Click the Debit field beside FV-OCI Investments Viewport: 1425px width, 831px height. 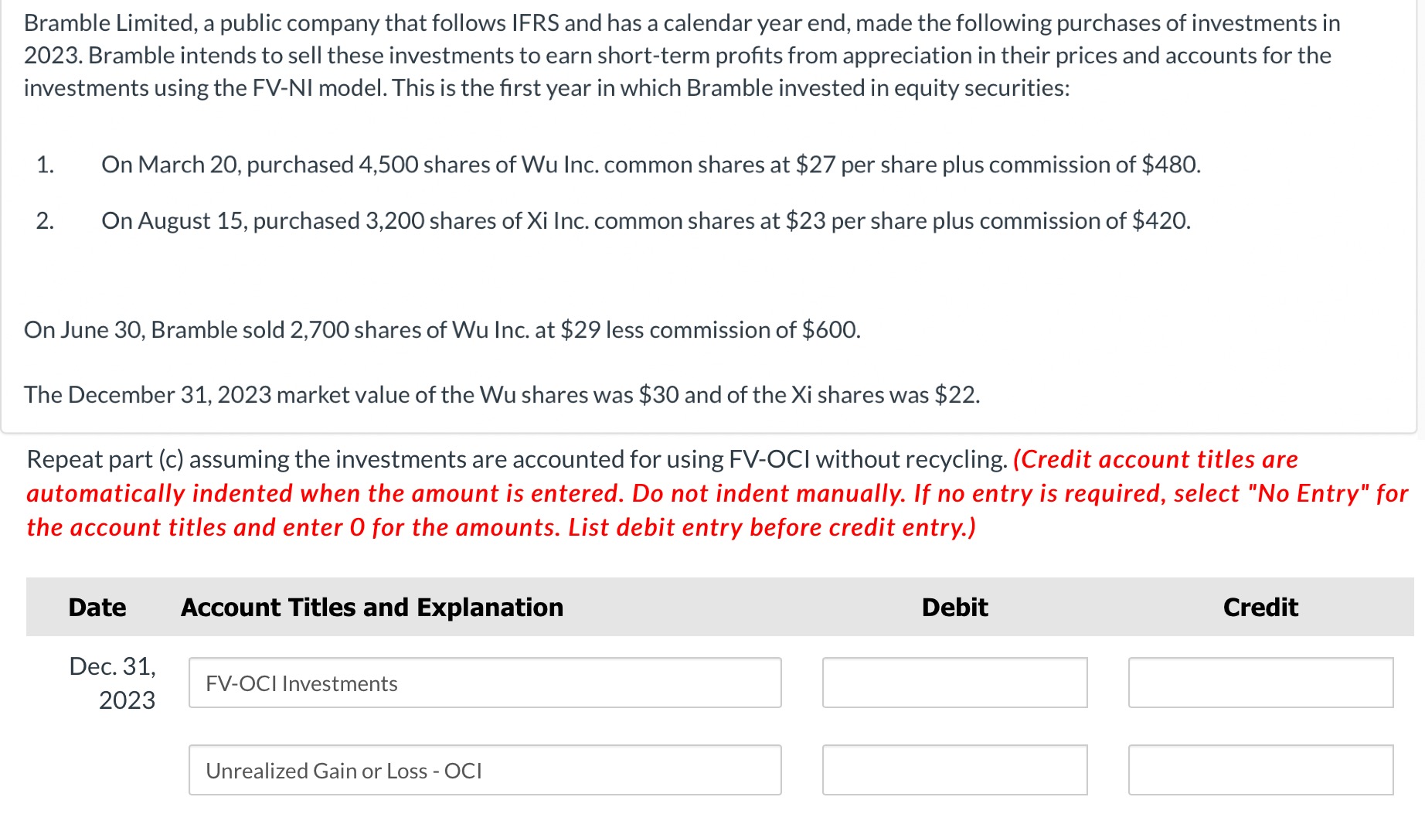tap(955, 683)
